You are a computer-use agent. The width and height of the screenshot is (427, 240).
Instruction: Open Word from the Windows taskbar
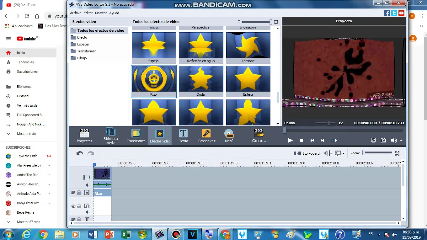(x=93, y=234)
